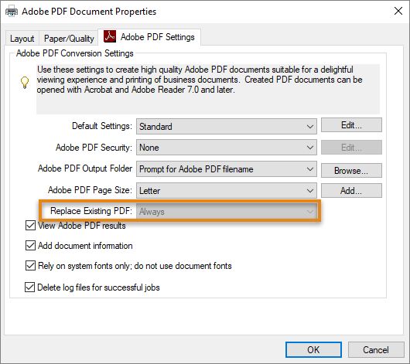This screenshot has width=410, height=364.
Task: Confirm the dialog with OK
Action: tap(313, 349)
